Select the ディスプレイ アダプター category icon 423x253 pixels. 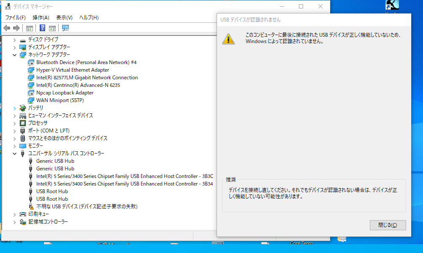(x=23, y=47)
